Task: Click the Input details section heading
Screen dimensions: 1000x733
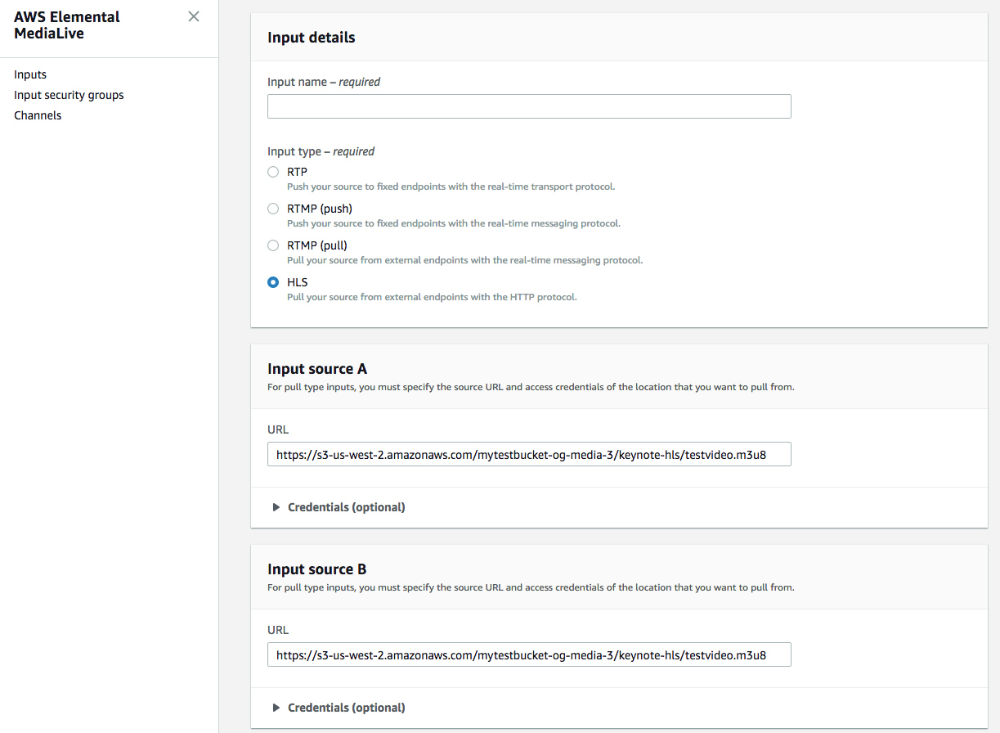Action: tap(311, 38)
